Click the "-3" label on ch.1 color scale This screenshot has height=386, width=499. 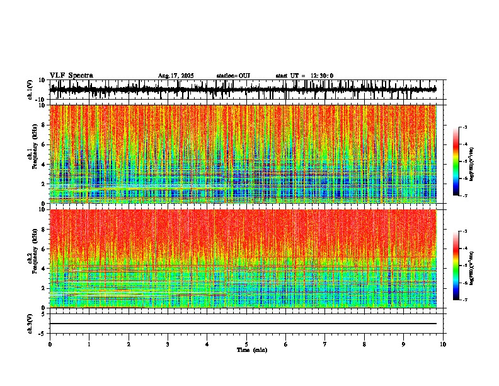[x=465, y=127]
